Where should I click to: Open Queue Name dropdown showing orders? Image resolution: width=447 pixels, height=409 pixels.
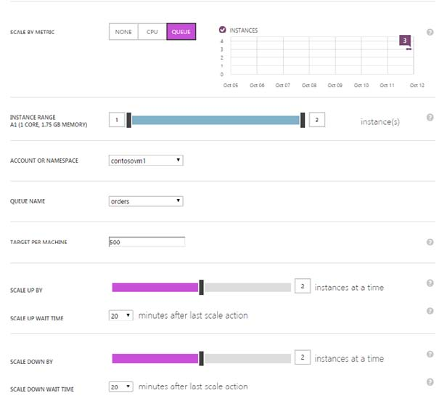145,201
